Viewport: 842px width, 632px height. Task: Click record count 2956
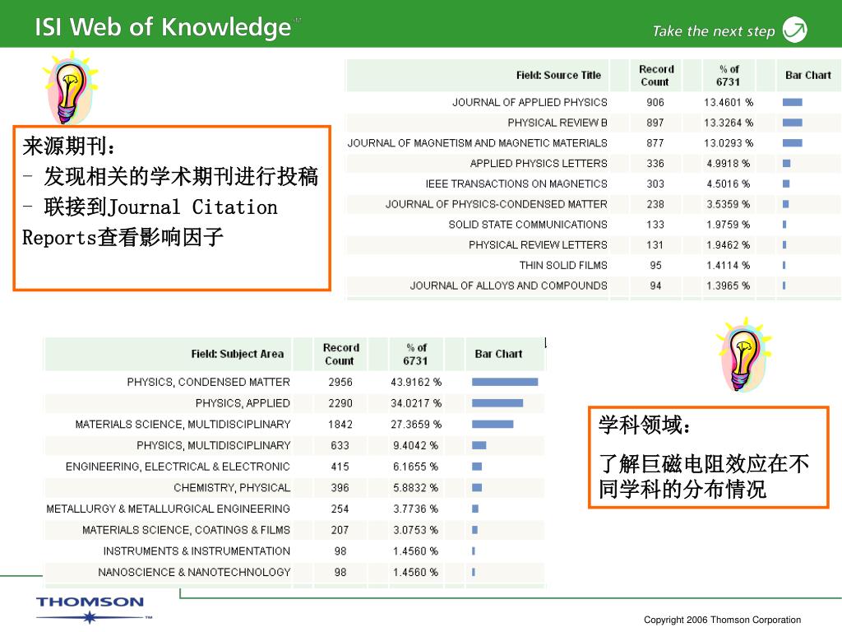[340, 382]
